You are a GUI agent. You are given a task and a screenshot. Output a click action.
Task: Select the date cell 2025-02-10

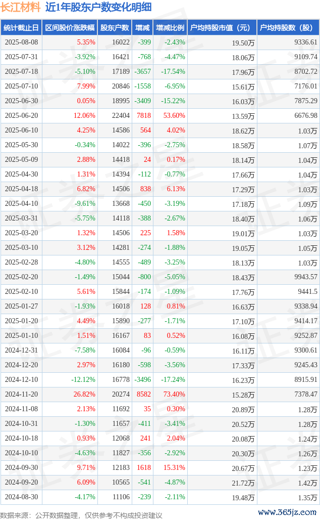coord(22,291)
